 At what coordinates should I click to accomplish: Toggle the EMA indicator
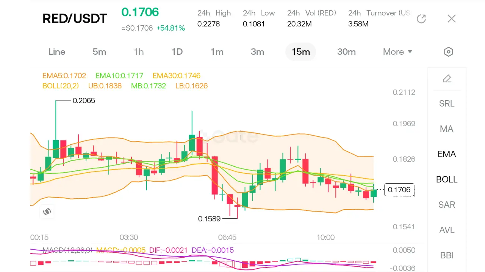[x=447, y=154]
